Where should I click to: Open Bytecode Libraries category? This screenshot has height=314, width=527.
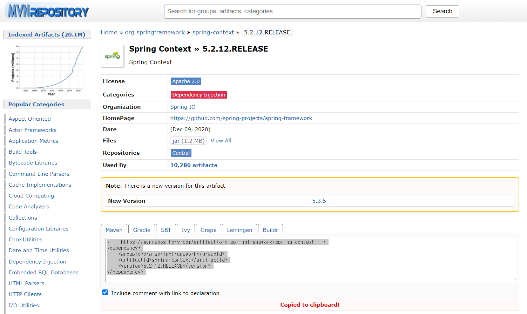point(33,163)
